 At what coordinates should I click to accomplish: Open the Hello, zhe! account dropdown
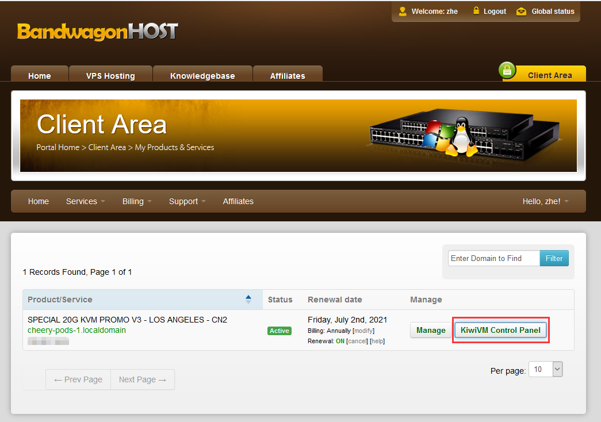tap(545, 201)
